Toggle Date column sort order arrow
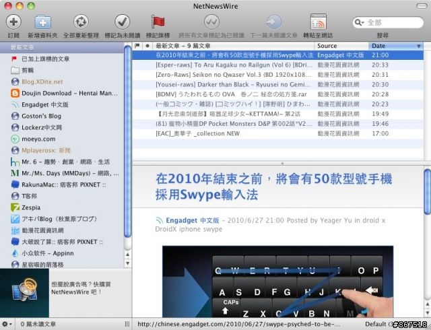Image resolution: width=431 pixels, height=330 pixels. (419, 46)
